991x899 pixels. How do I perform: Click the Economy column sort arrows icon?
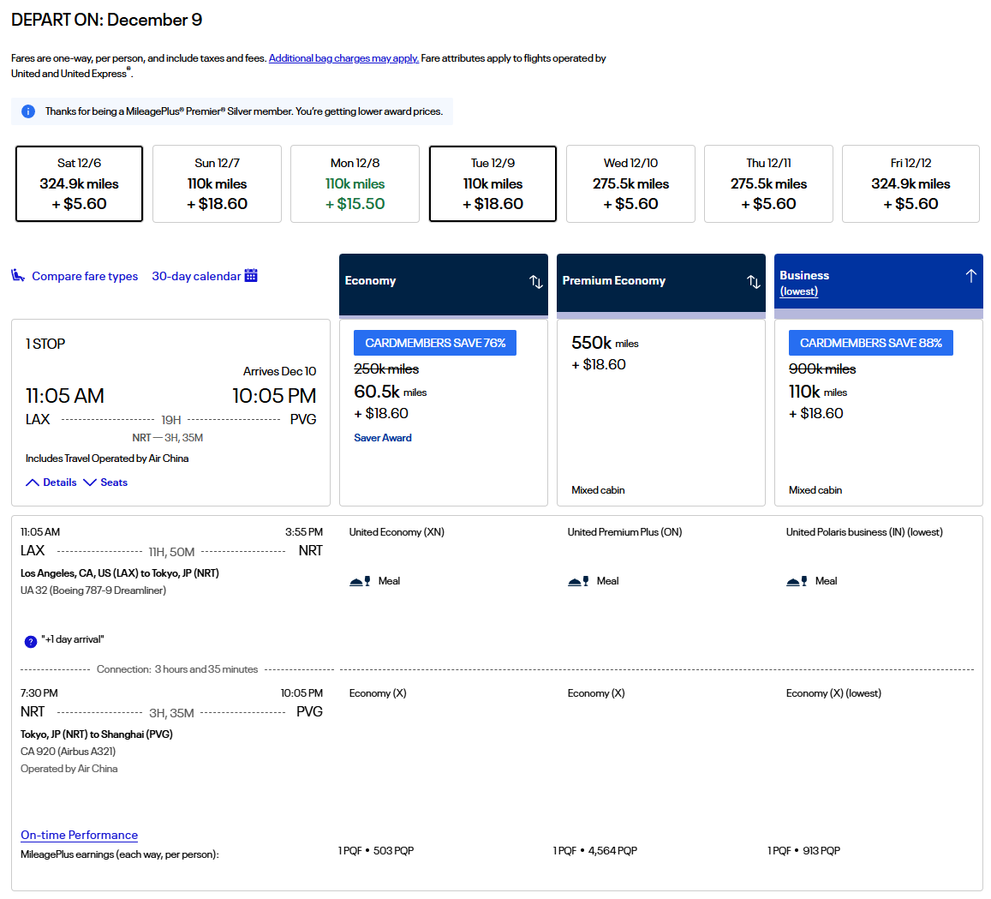click(x=535, y=282)
